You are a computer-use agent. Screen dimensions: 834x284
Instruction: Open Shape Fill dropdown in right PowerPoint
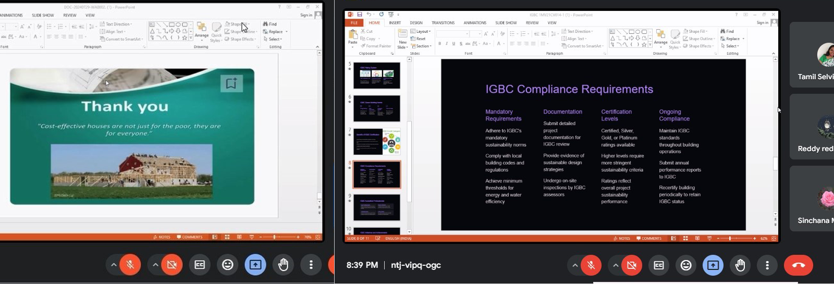coord(696,31)
